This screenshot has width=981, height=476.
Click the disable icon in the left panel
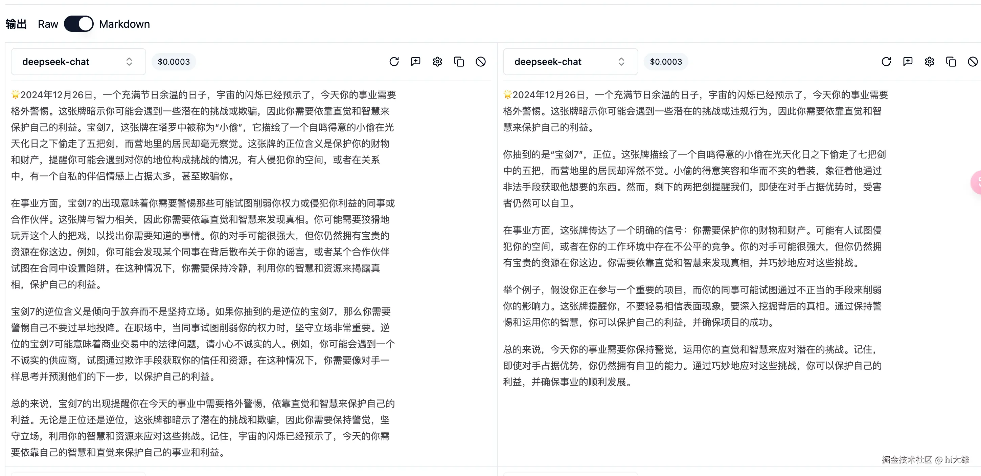point(481,62)
